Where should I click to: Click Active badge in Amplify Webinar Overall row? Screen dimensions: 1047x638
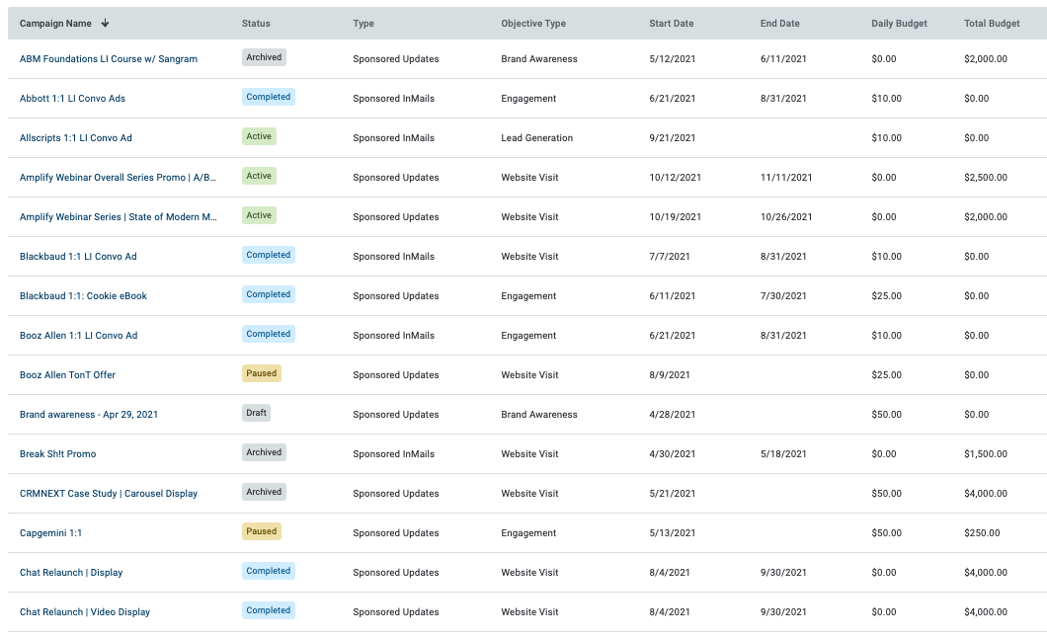pyautogui.click(x=259, y=176)
